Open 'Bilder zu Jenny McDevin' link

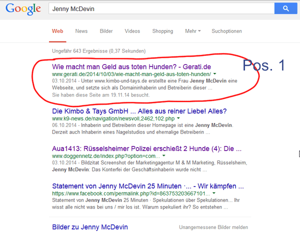coord(90,227)
